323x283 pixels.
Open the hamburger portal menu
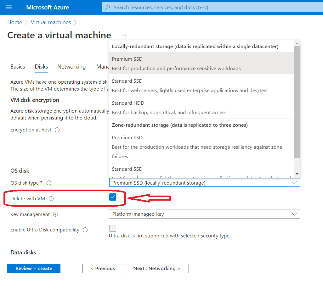[x=9, y=7]
